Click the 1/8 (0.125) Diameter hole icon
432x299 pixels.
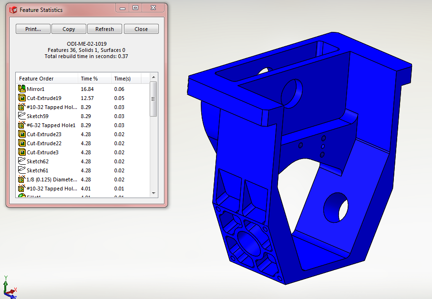pos(22,179)
